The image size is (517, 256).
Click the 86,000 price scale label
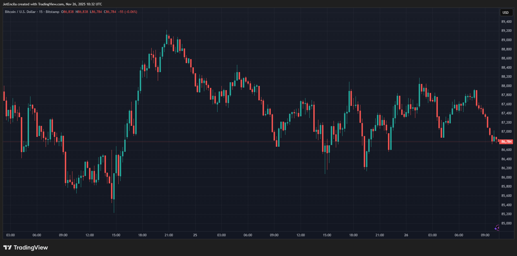[x=506, y=177]
